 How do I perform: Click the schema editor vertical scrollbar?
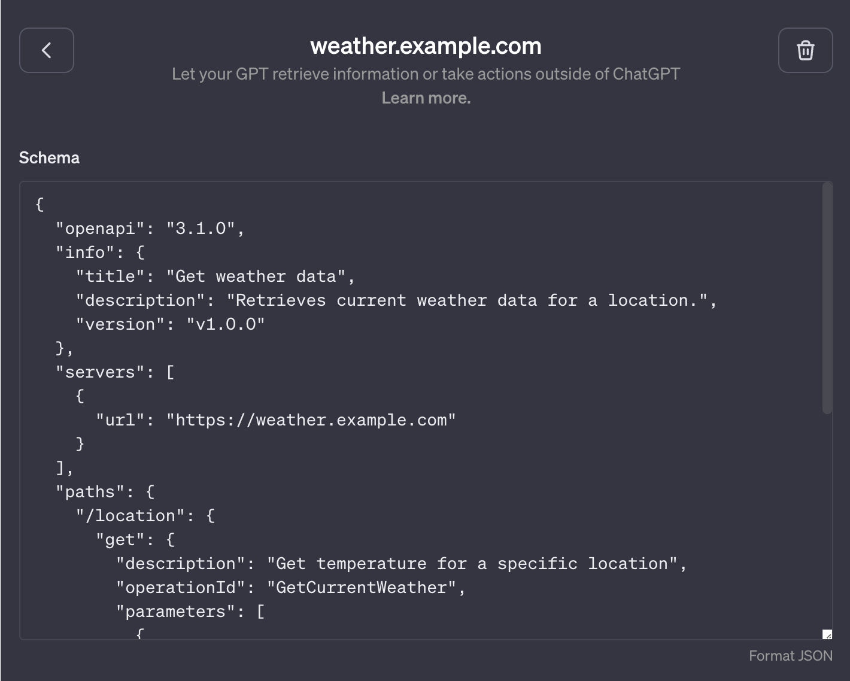click(827, 299)
